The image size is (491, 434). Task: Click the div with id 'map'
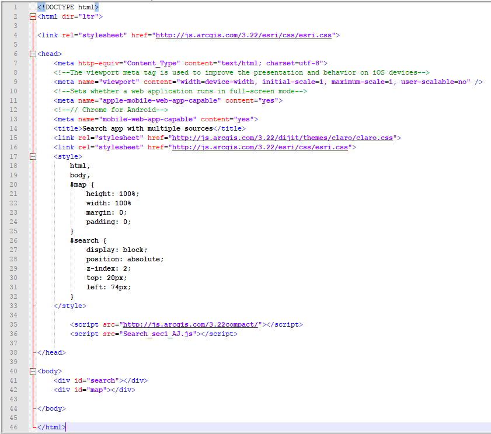94,390
